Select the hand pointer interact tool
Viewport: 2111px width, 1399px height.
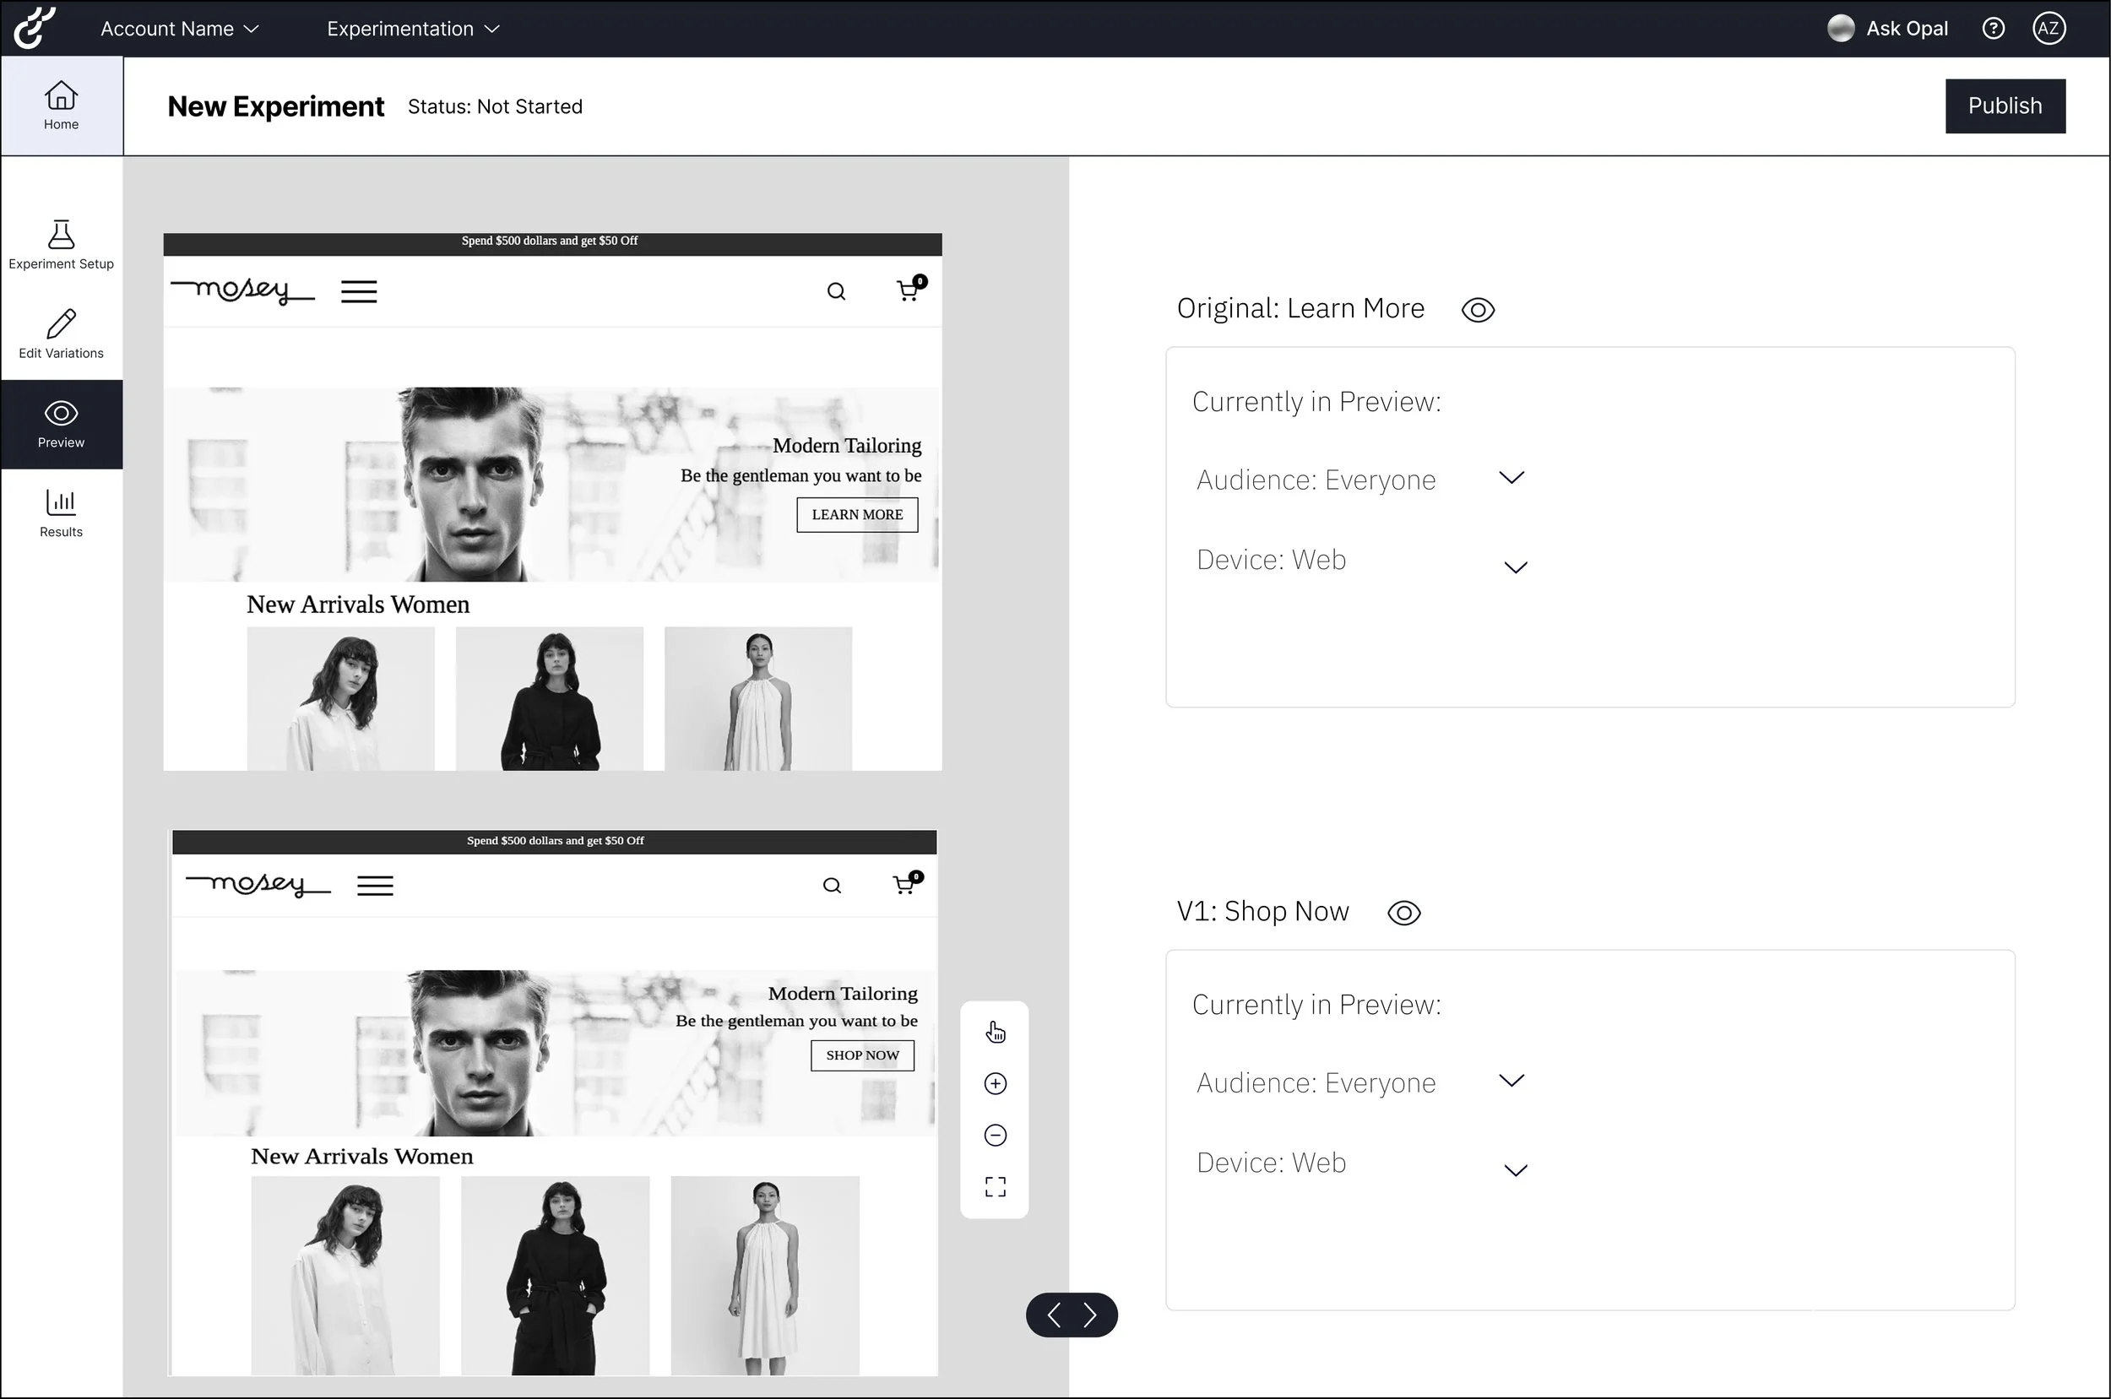pos(995,1033)
